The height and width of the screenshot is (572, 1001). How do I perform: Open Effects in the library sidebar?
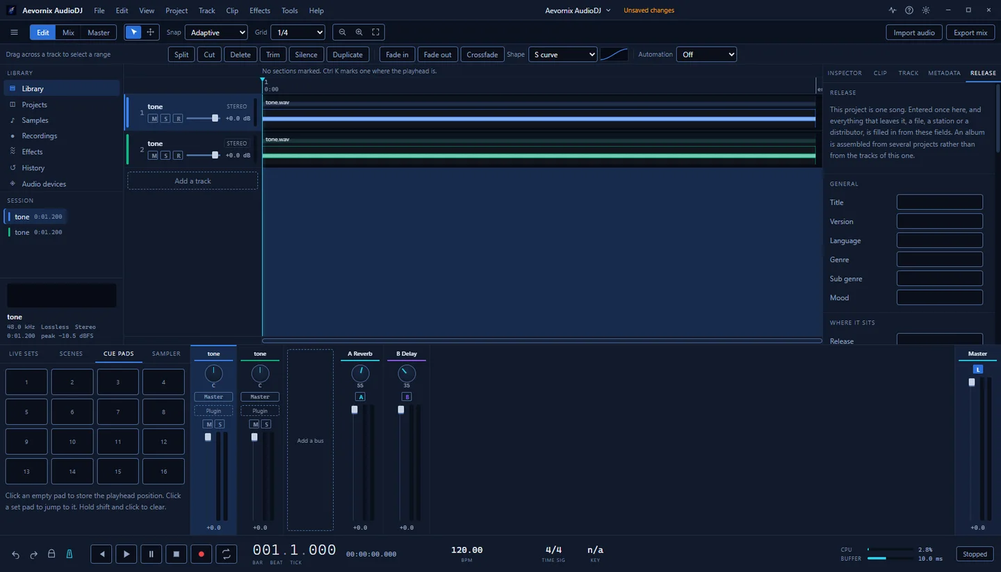[x=62, y=152]
